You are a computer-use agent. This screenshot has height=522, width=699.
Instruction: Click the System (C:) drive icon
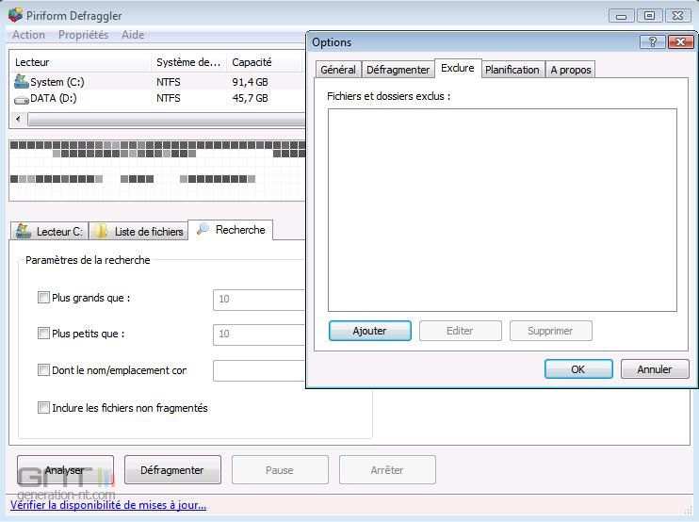[x=21, y=81]
